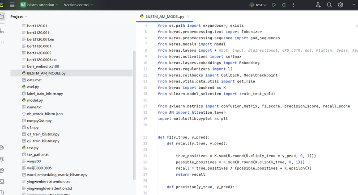Open the bilstm-attention project dropdown
Image resolution: width=358 pixels, height=195 pixels.
tap(39, 5)
